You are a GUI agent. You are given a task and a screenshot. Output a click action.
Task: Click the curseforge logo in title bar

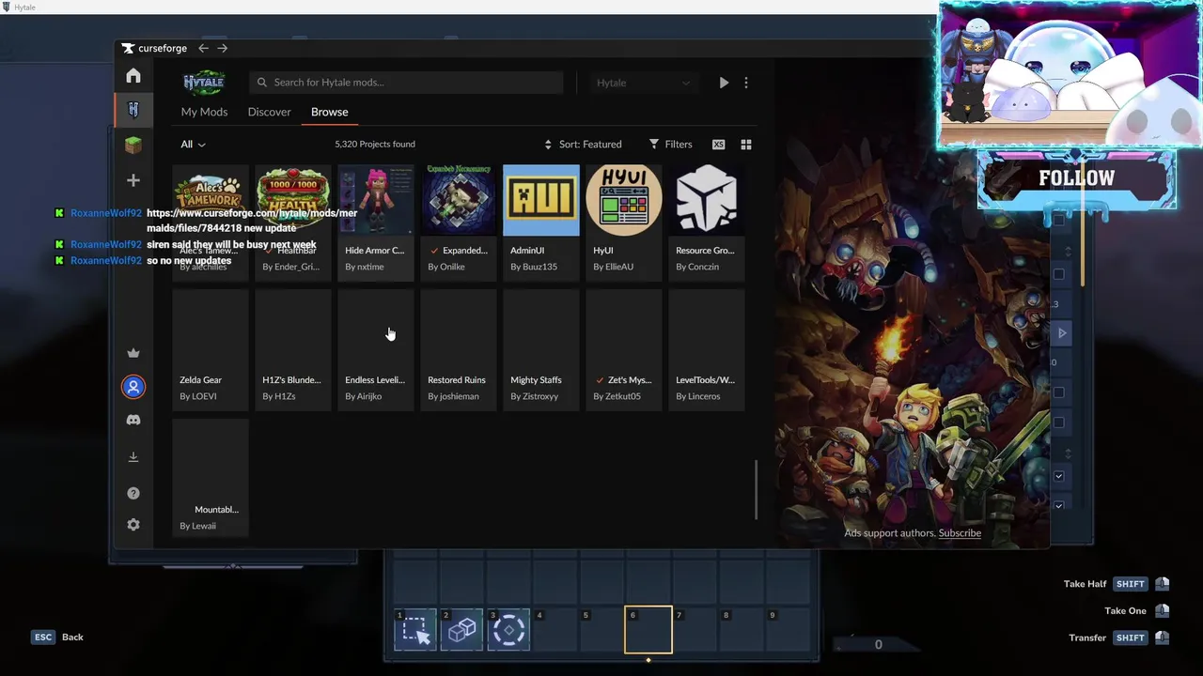[x=155, y=48]
